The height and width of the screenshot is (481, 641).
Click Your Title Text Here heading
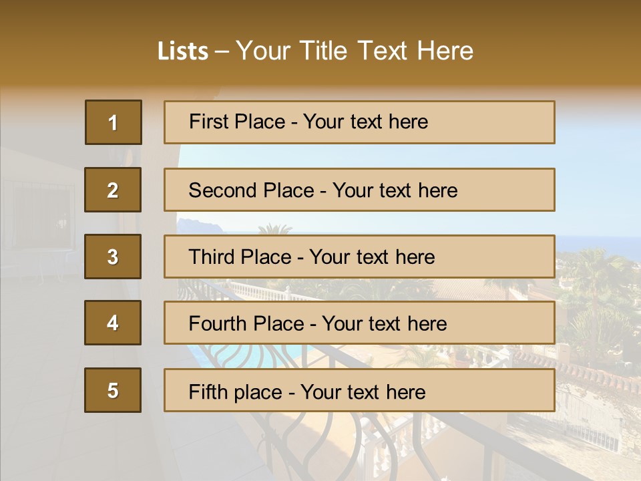tap(354, 51)
